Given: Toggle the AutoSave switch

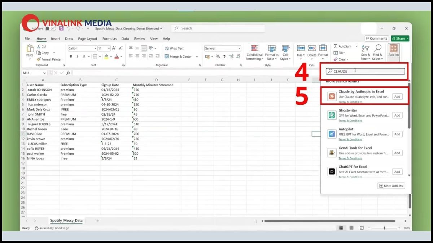Looking at the screenshot, I should coord(50,28).
